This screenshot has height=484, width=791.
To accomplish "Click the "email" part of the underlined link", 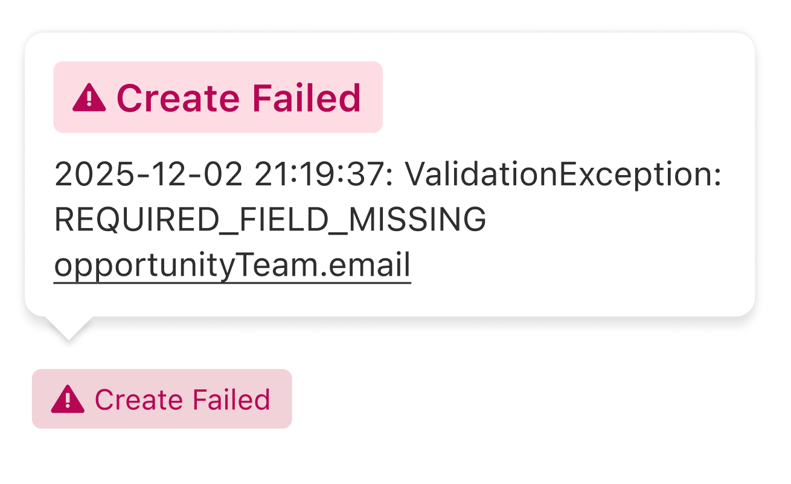I will (373, 264).
